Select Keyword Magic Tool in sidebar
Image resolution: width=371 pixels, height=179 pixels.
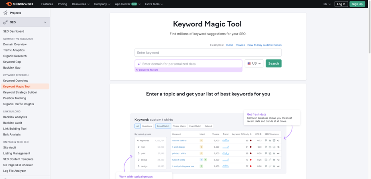[25, 87]
